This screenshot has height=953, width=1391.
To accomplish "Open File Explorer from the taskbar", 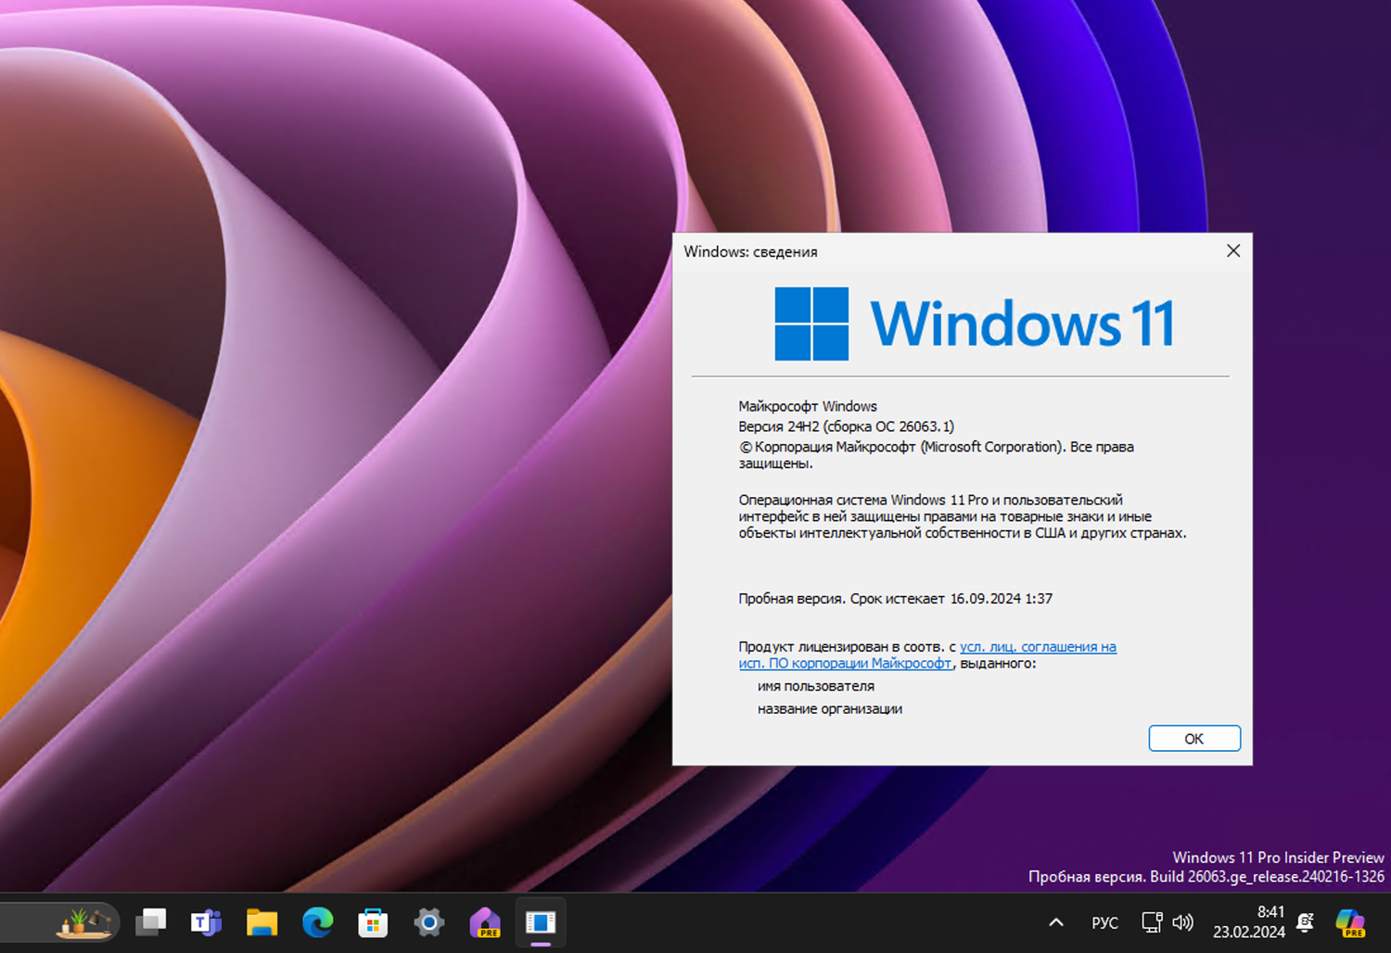I will point(262,922).
